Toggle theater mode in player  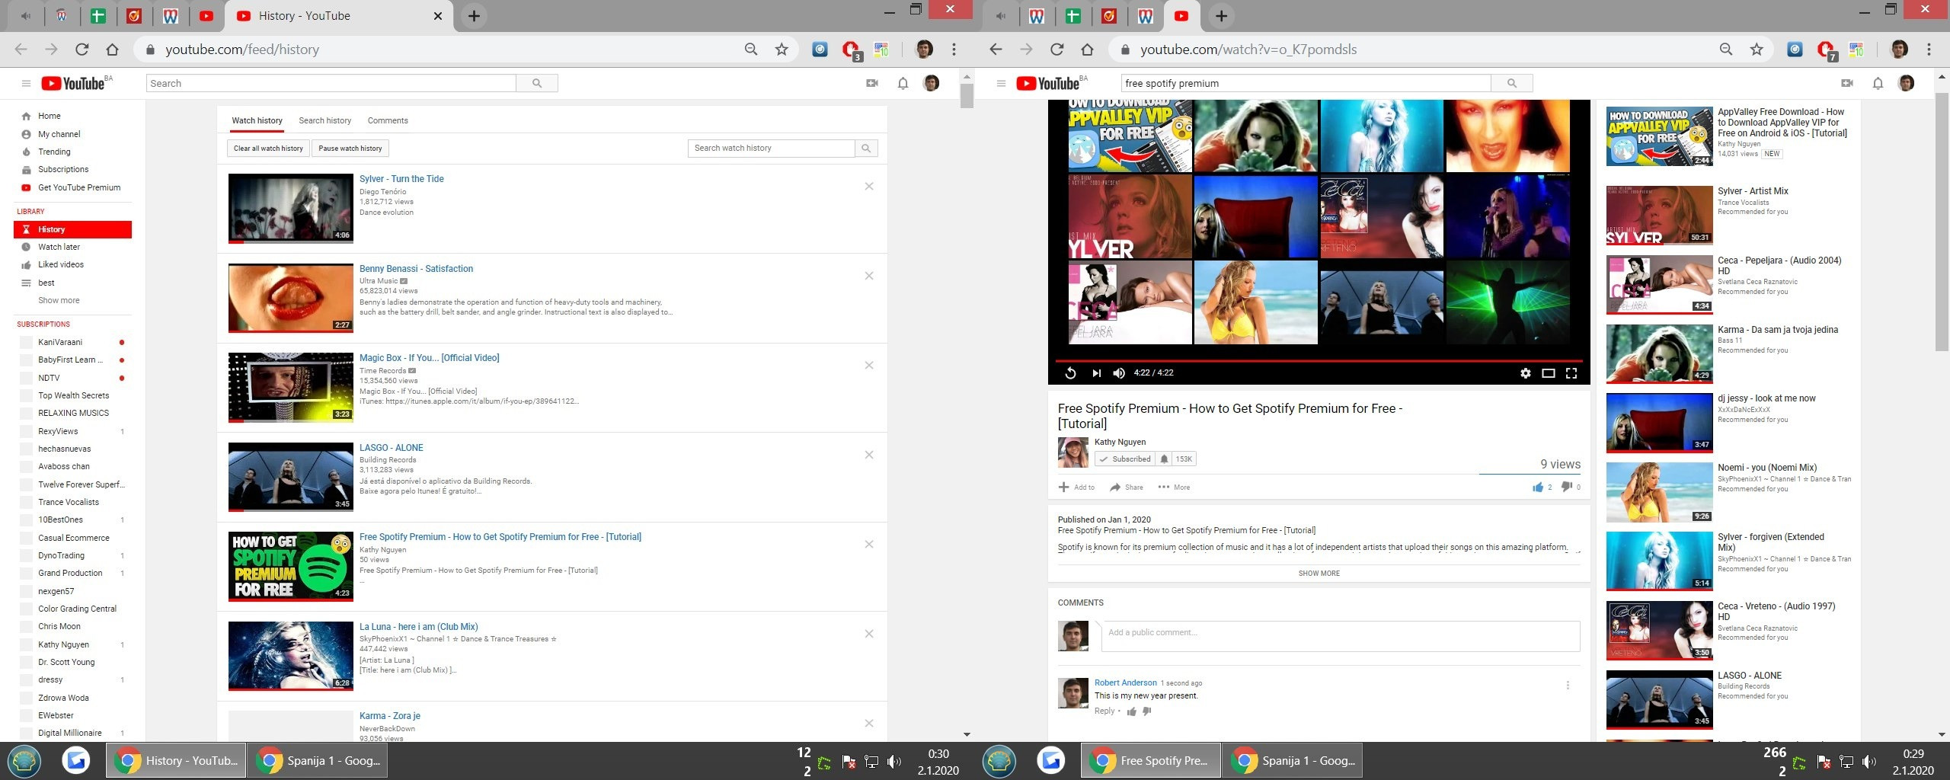pos(1548,373)
